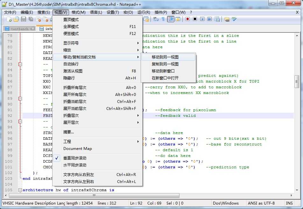303x209 pixels.
Task: Open the 语言(L) menu
Action: click(96, 12)
